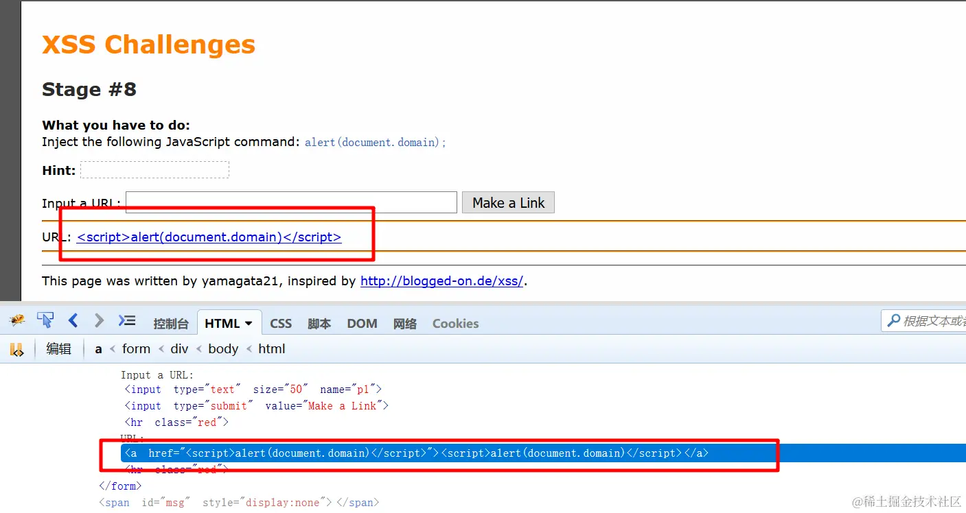Switch to the Cookies tab
Viewport: 966px width, 513px height.
[x=455, y=324]
